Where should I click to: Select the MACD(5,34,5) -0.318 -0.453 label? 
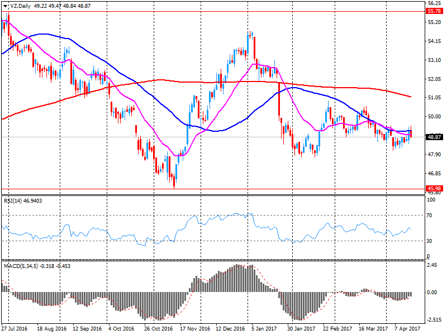click(37, 266)
